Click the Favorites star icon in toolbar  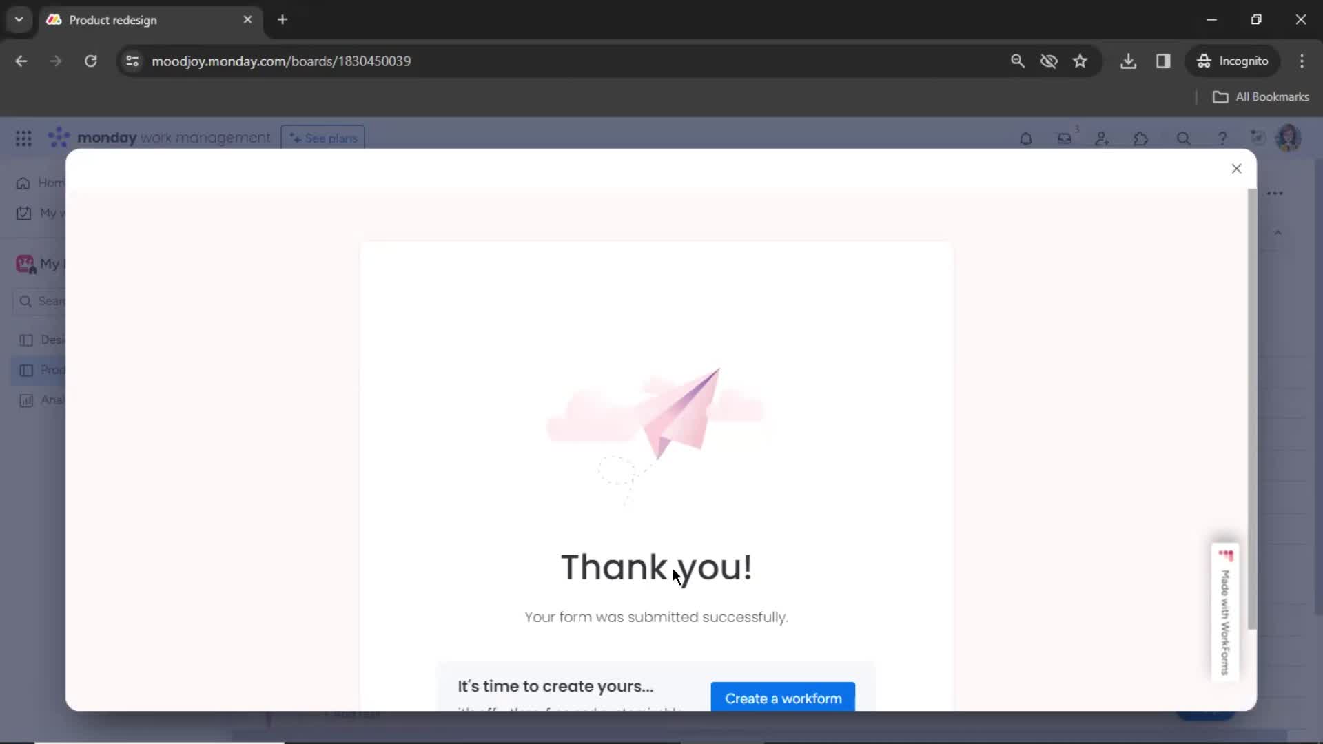tap(1080, 61)
